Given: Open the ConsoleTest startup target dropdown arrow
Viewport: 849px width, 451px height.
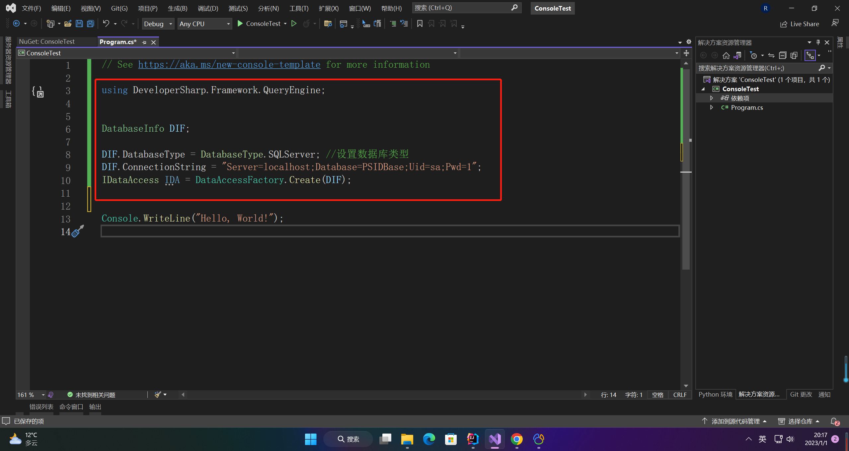Looking at the screenshot, I should pos(285,24).
